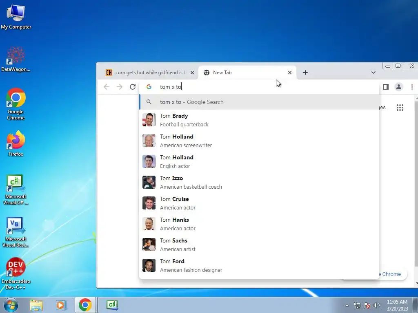Click the Google G icon in omnibox
The height and width of the screenshot is (313, 418).
149,87
